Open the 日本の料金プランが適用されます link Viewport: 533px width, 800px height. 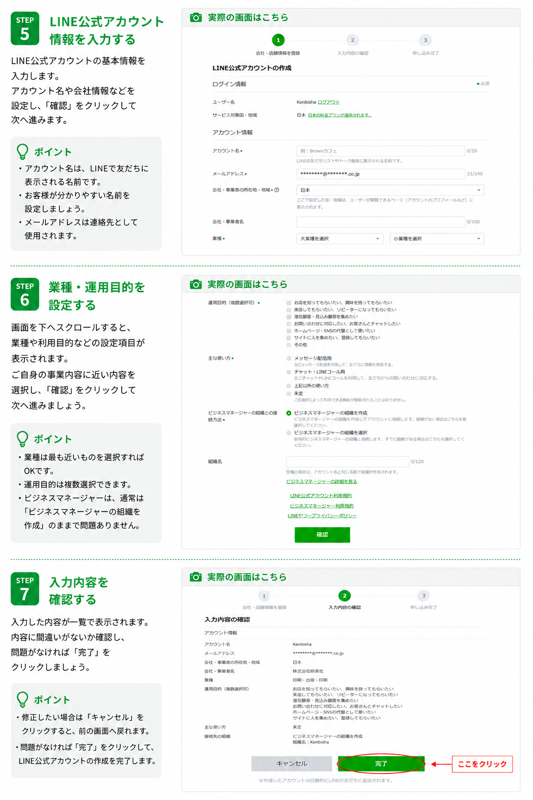click(x=339, y=115)
